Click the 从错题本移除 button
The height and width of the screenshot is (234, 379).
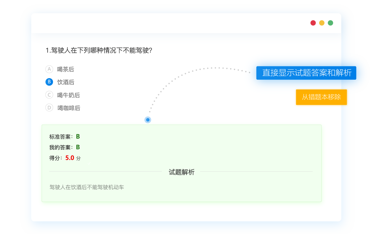pos(321,97)
